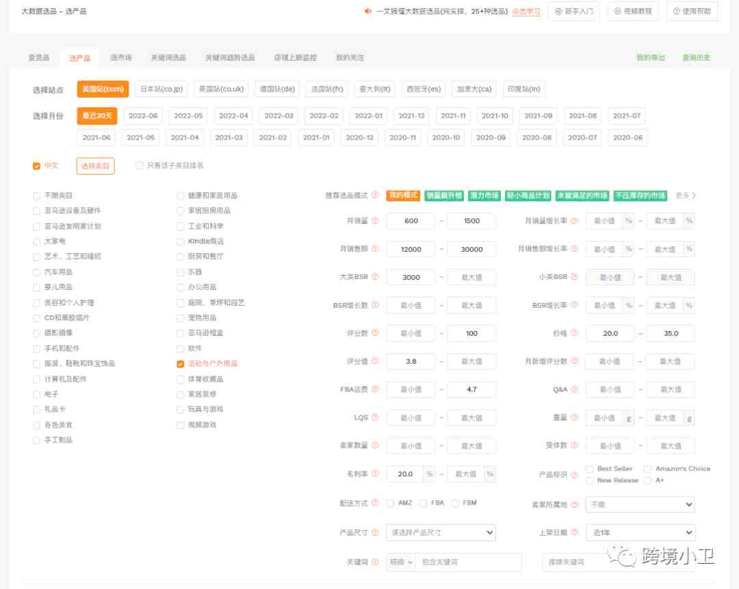This screenshot has width=739, height=589.
Task: Open the 上架日期 dropdown showing 近1年
Action: (640, 532)
